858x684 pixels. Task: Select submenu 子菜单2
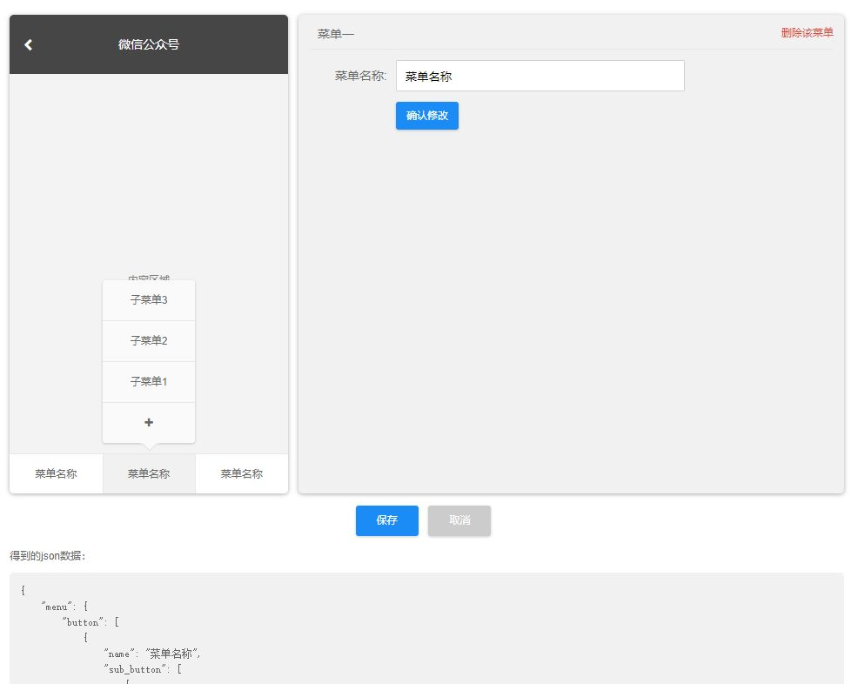(x=149, y=341)
